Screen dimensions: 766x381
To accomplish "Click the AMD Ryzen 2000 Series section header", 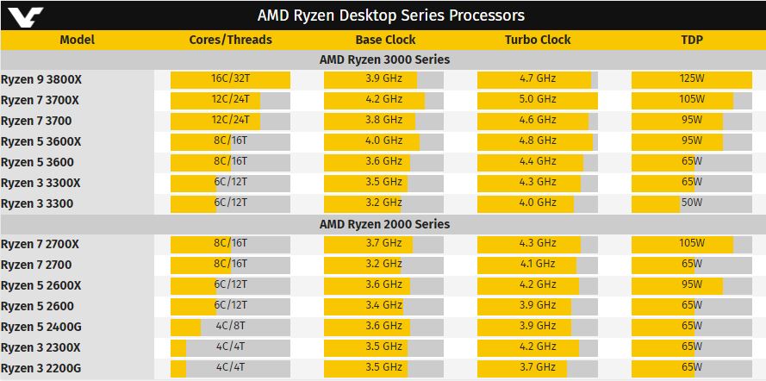I will [384, 224].
